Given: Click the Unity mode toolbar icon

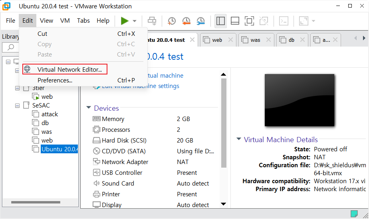Looking at the screenshot, I should tap(264, 21).
